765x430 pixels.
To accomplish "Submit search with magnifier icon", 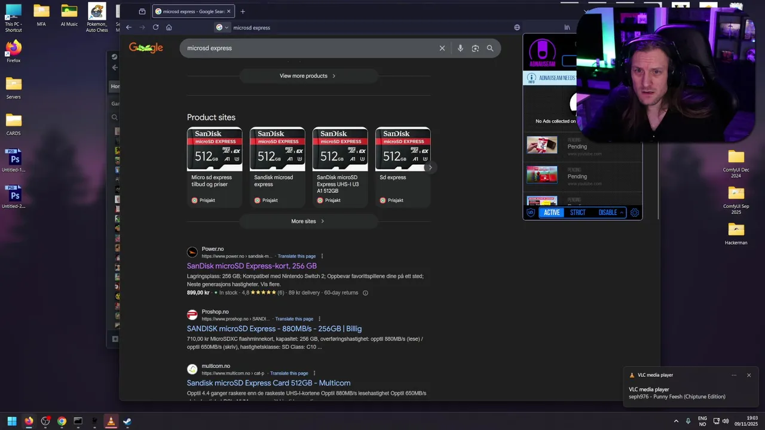I will 490,48.
